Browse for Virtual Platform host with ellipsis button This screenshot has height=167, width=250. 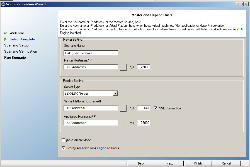coord(123,108)
